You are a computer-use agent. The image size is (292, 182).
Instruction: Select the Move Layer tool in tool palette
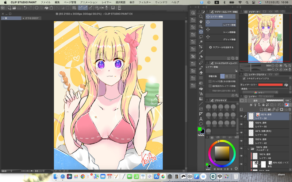point(201,32)
